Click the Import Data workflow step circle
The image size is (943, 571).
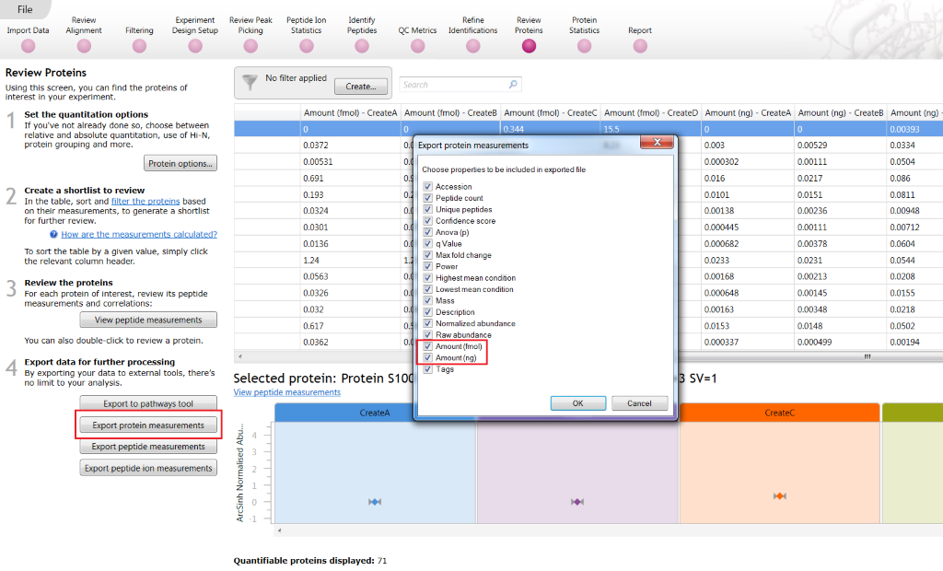pyautogui.click(x=29, y=46)
